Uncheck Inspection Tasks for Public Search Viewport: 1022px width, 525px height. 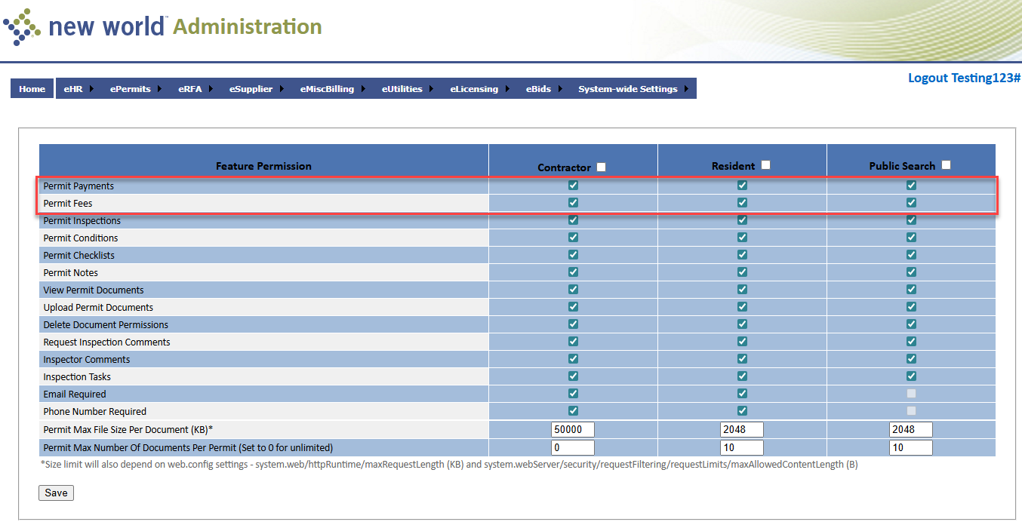[911, 376]
